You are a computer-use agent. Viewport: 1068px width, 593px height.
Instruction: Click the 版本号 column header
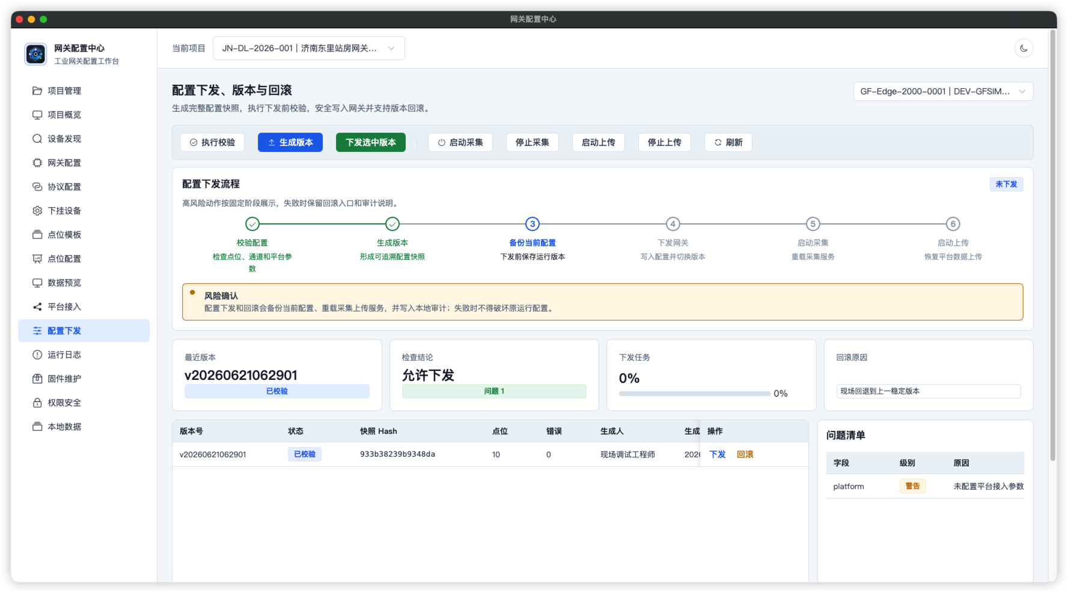tap(191, 431)
